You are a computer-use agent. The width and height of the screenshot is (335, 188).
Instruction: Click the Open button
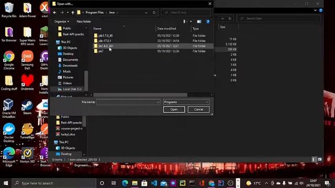174,109
